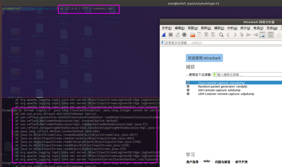This screenshot has width=282, height=167.
Task: Open a capture file with folder icon
Action: pyautogui.click(x=193, y=35)
